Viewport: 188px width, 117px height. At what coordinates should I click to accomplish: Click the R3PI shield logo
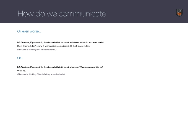179,13
